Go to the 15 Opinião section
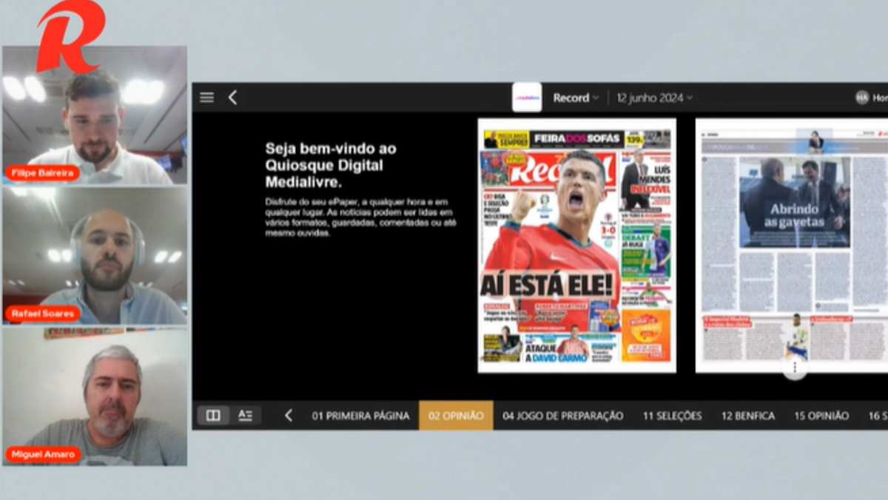The image size is (888, 500). pyautogui.click(x=821, y=416)
